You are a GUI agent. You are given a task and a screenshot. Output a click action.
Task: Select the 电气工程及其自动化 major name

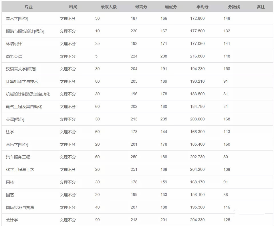click(x=24, y=107)
